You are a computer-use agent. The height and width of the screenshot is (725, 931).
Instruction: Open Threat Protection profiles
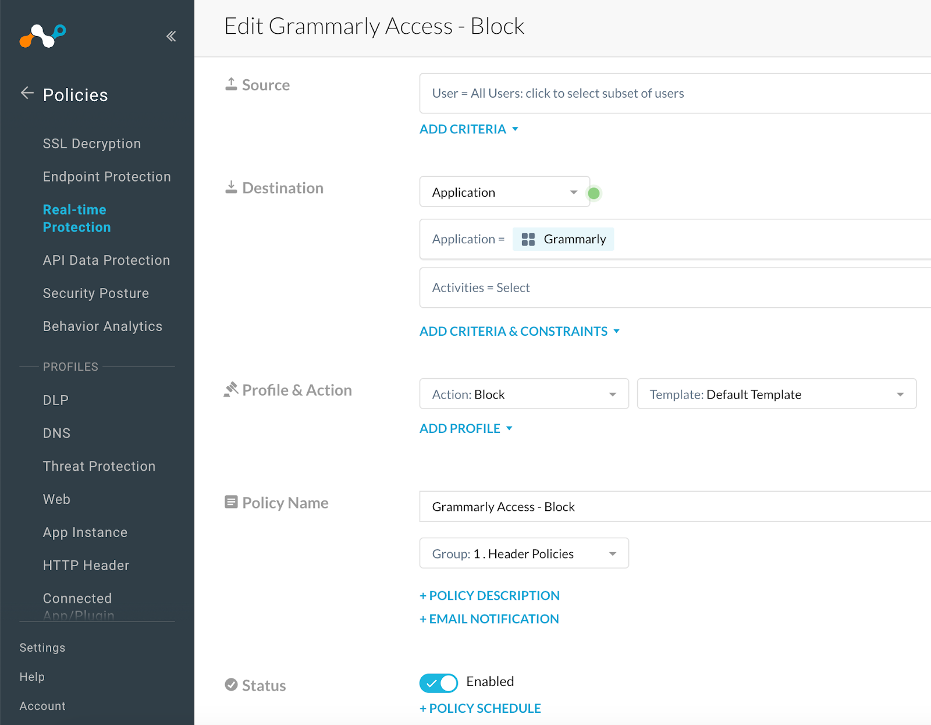click(x=99, y=467)
